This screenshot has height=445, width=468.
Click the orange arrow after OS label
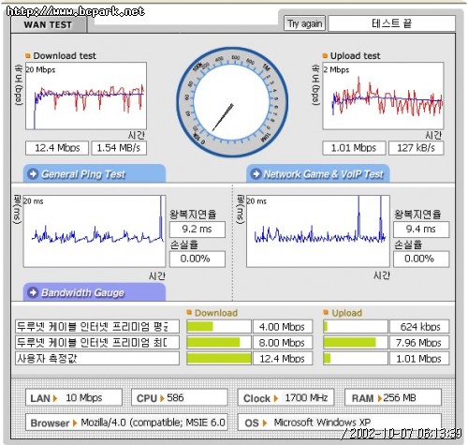pyautogui.click(x=265, y=423)
